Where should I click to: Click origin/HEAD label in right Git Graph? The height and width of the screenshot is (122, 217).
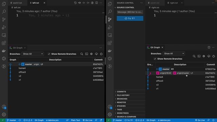point(164,73)
